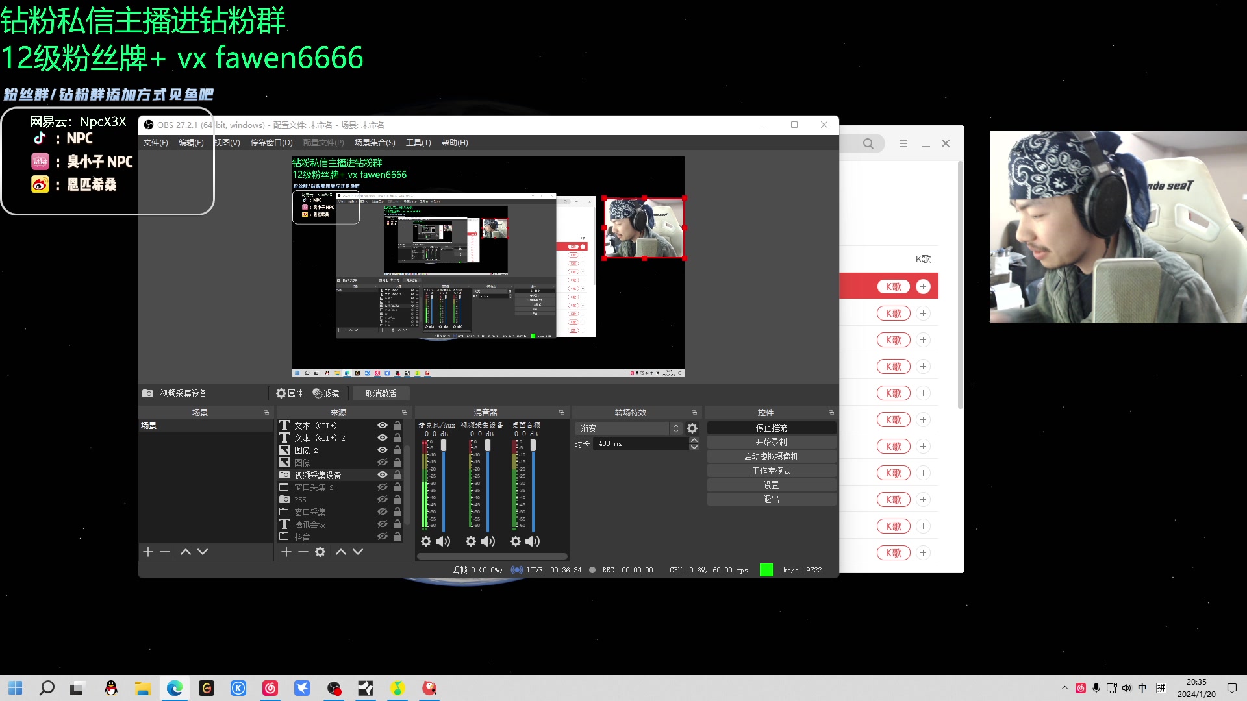This screenshot has width=1247, height=701.
Task: Unlock the 文本 (GDI+) source
Action: coord(397,425)
